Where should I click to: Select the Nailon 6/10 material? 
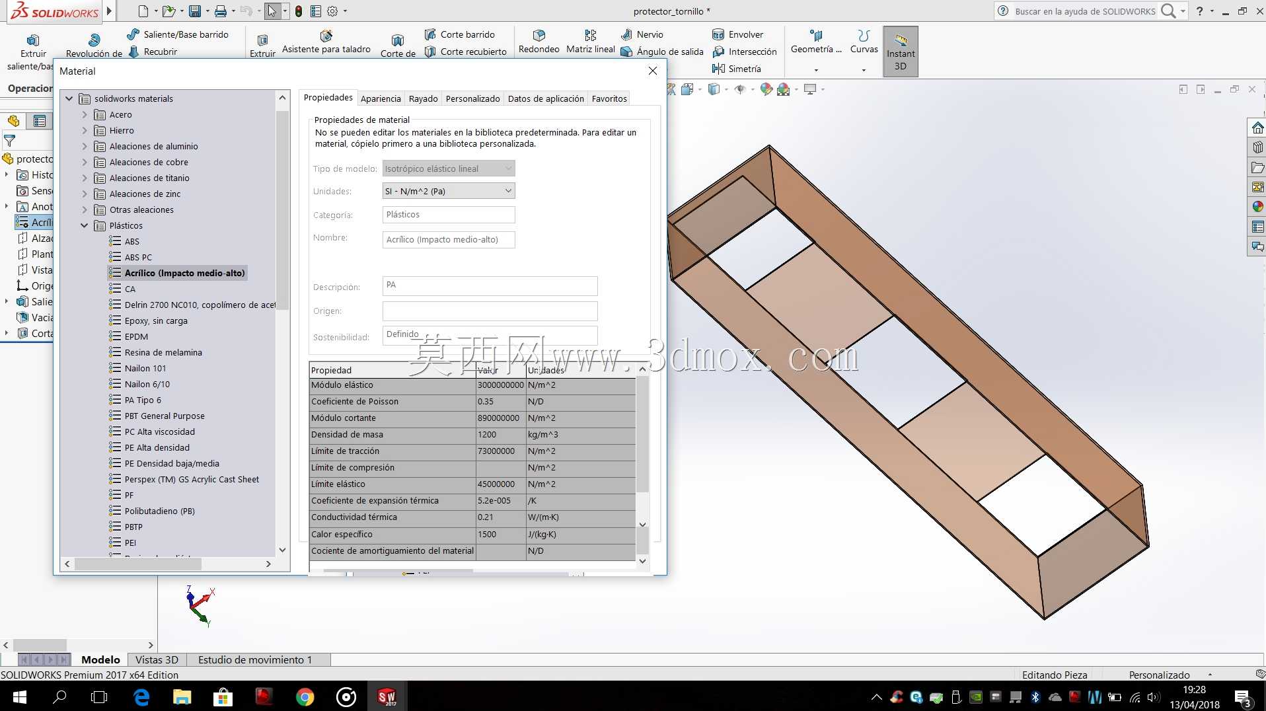[x=147, y=384]
